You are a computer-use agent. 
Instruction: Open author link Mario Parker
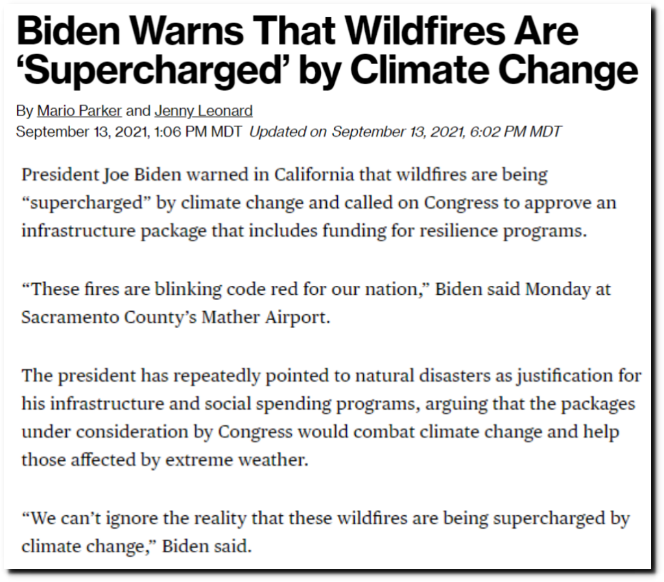point(79,111)
